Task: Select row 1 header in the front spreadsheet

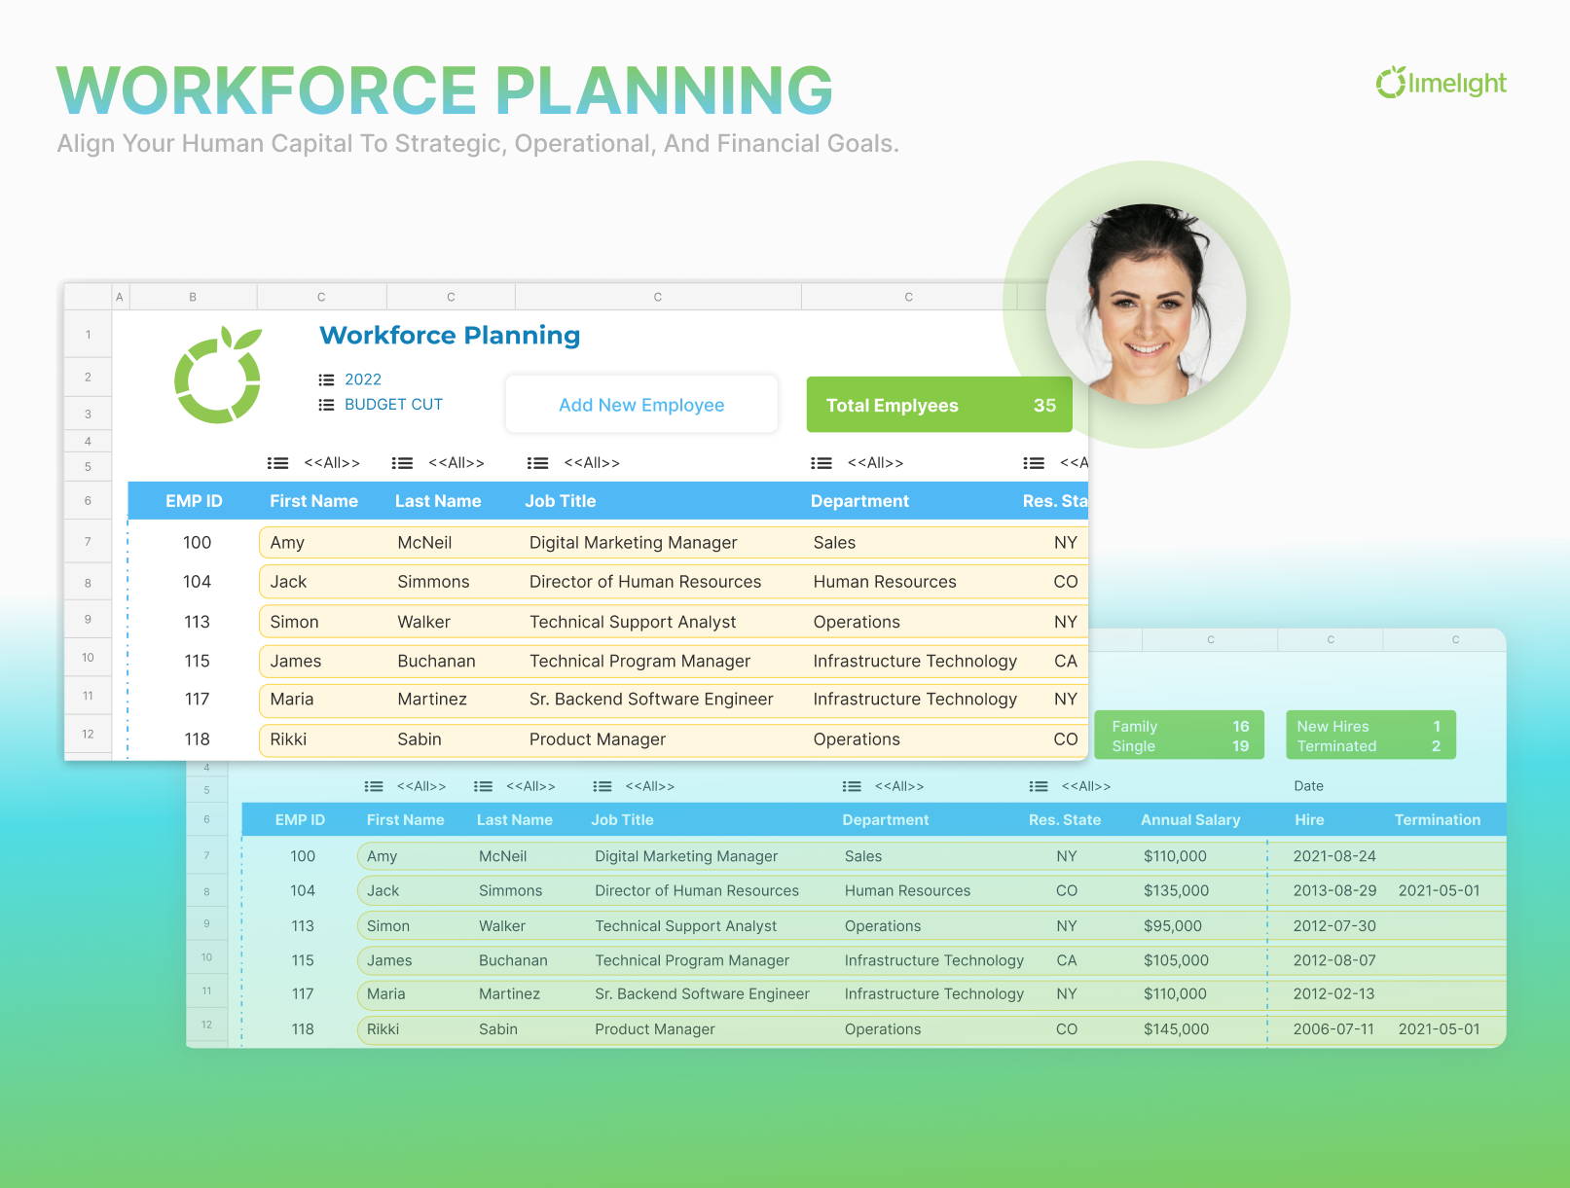Action: pyautogui.click(x=88, y=335)
